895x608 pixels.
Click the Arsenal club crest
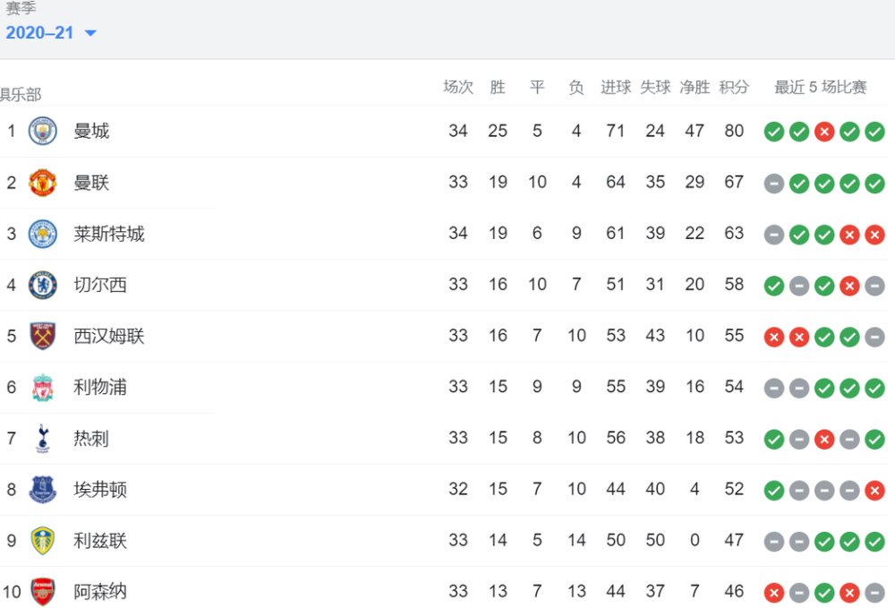click(43, 592)
